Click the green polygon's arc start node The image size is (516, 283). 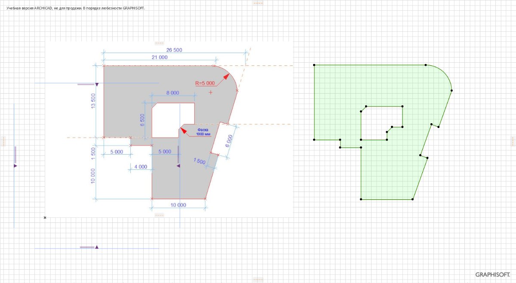pos(426,65)
